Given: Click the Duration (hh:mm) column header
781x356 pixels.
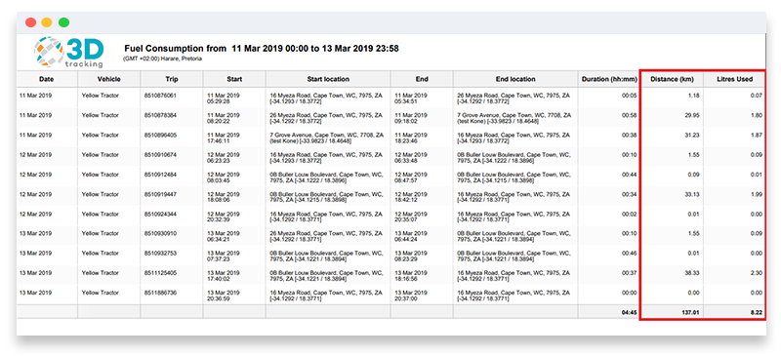Looking at the screenshot, I should coord(608,79).
